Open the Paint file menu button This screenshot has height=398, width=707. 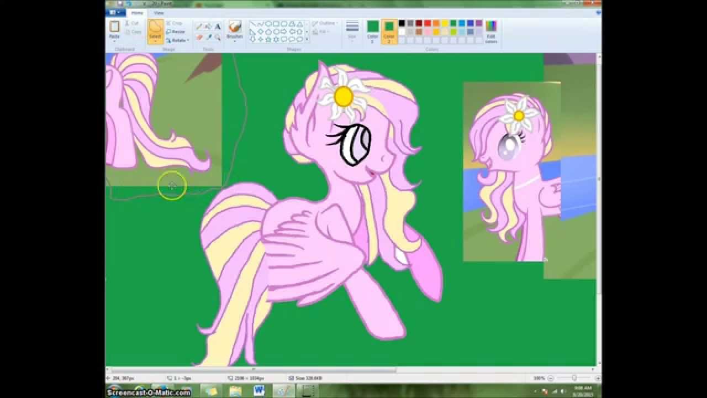pyautogui.click(x=117, y=13)
